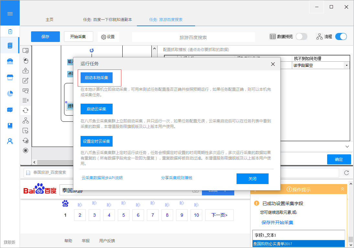Click the down arrow of the browser pane scrollbar
The height and width of the screenshot is (248, 354).
(x=351, y=245)
